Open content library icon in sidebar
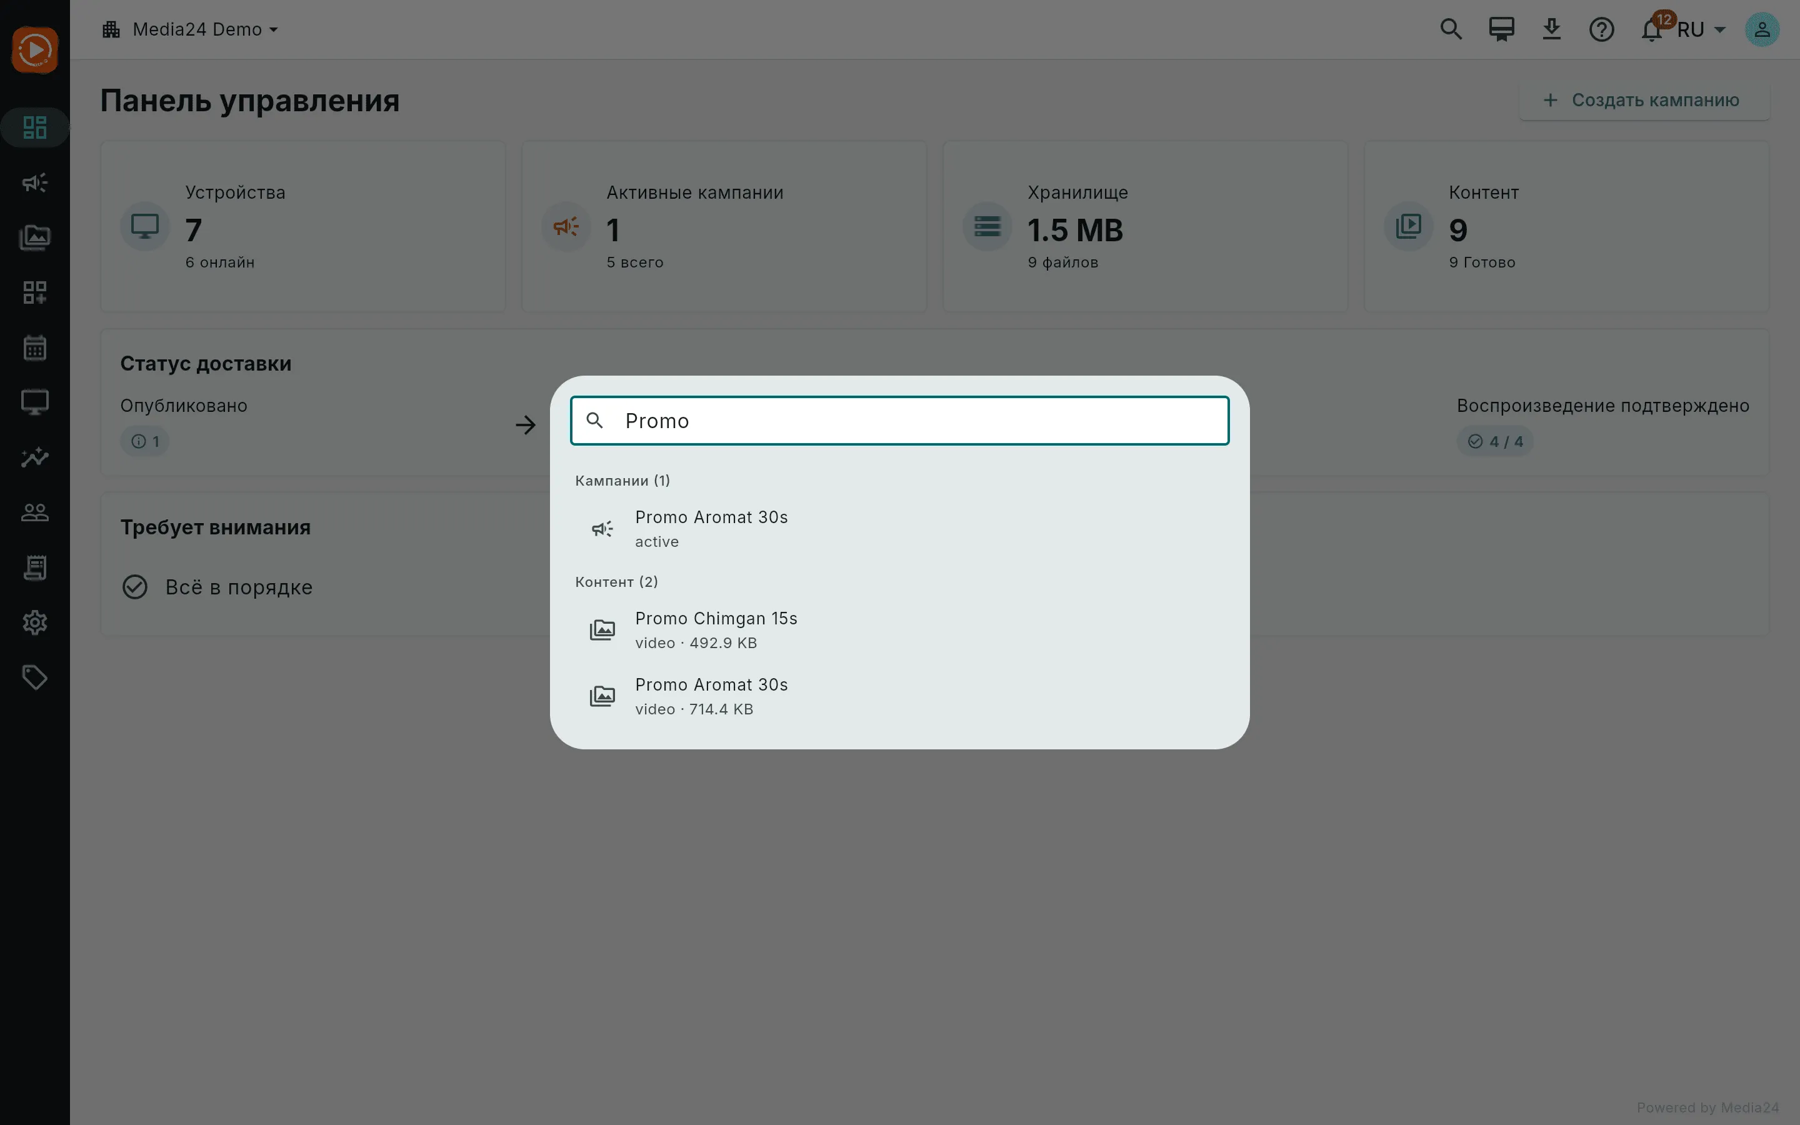1800x1125 pixels. tap(35, 237)
